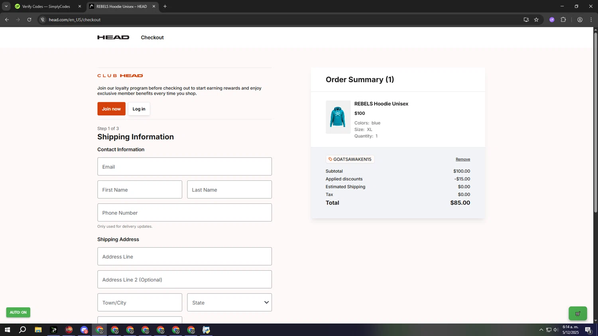Screen dimensions: 598x336
Task: Go forward in browser history
Action: [x=18, y=20]
